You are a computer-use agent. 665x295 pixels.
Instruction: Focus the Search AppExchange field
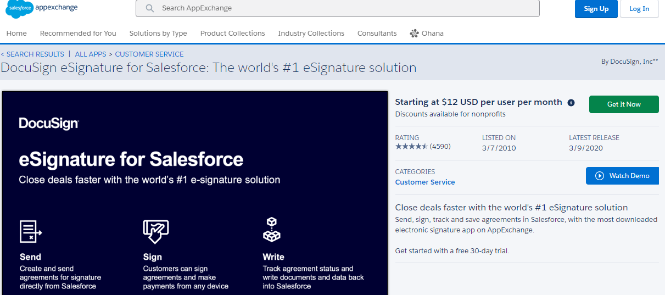pyautogui.click(x=337, y=8)
